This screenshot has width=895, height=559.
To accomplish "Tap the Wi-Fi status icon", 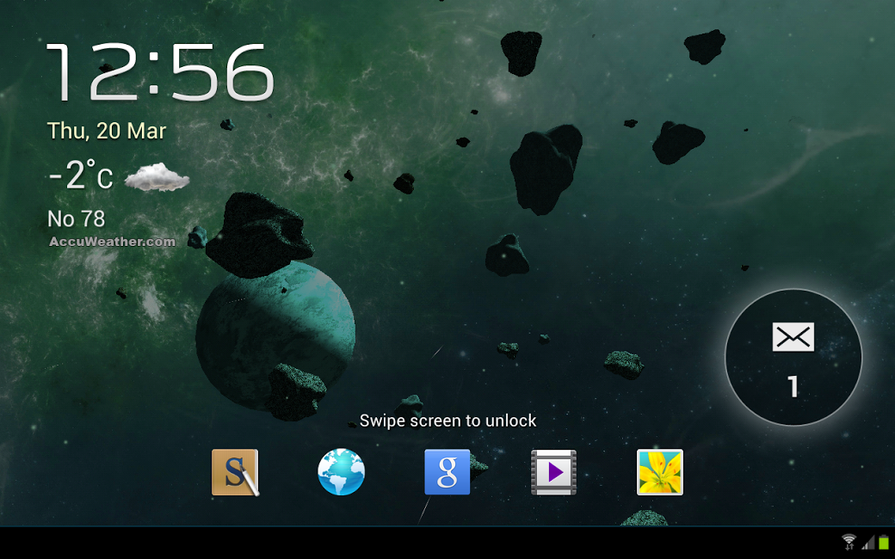I will [x=849, y=542].
